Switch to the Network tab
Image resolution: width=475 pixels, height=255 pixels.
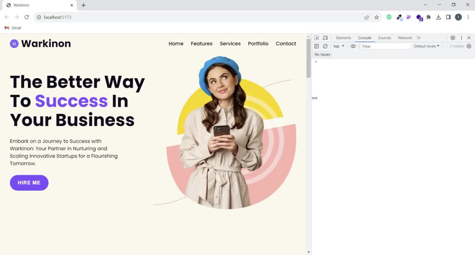(x=405, y=38)
